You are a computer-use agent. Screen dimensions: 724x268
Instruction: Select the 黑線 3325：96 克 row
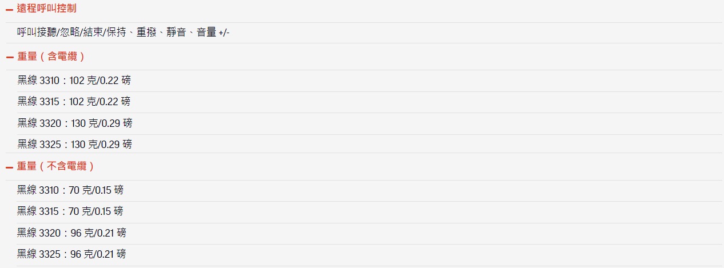(x=369, y=255)
